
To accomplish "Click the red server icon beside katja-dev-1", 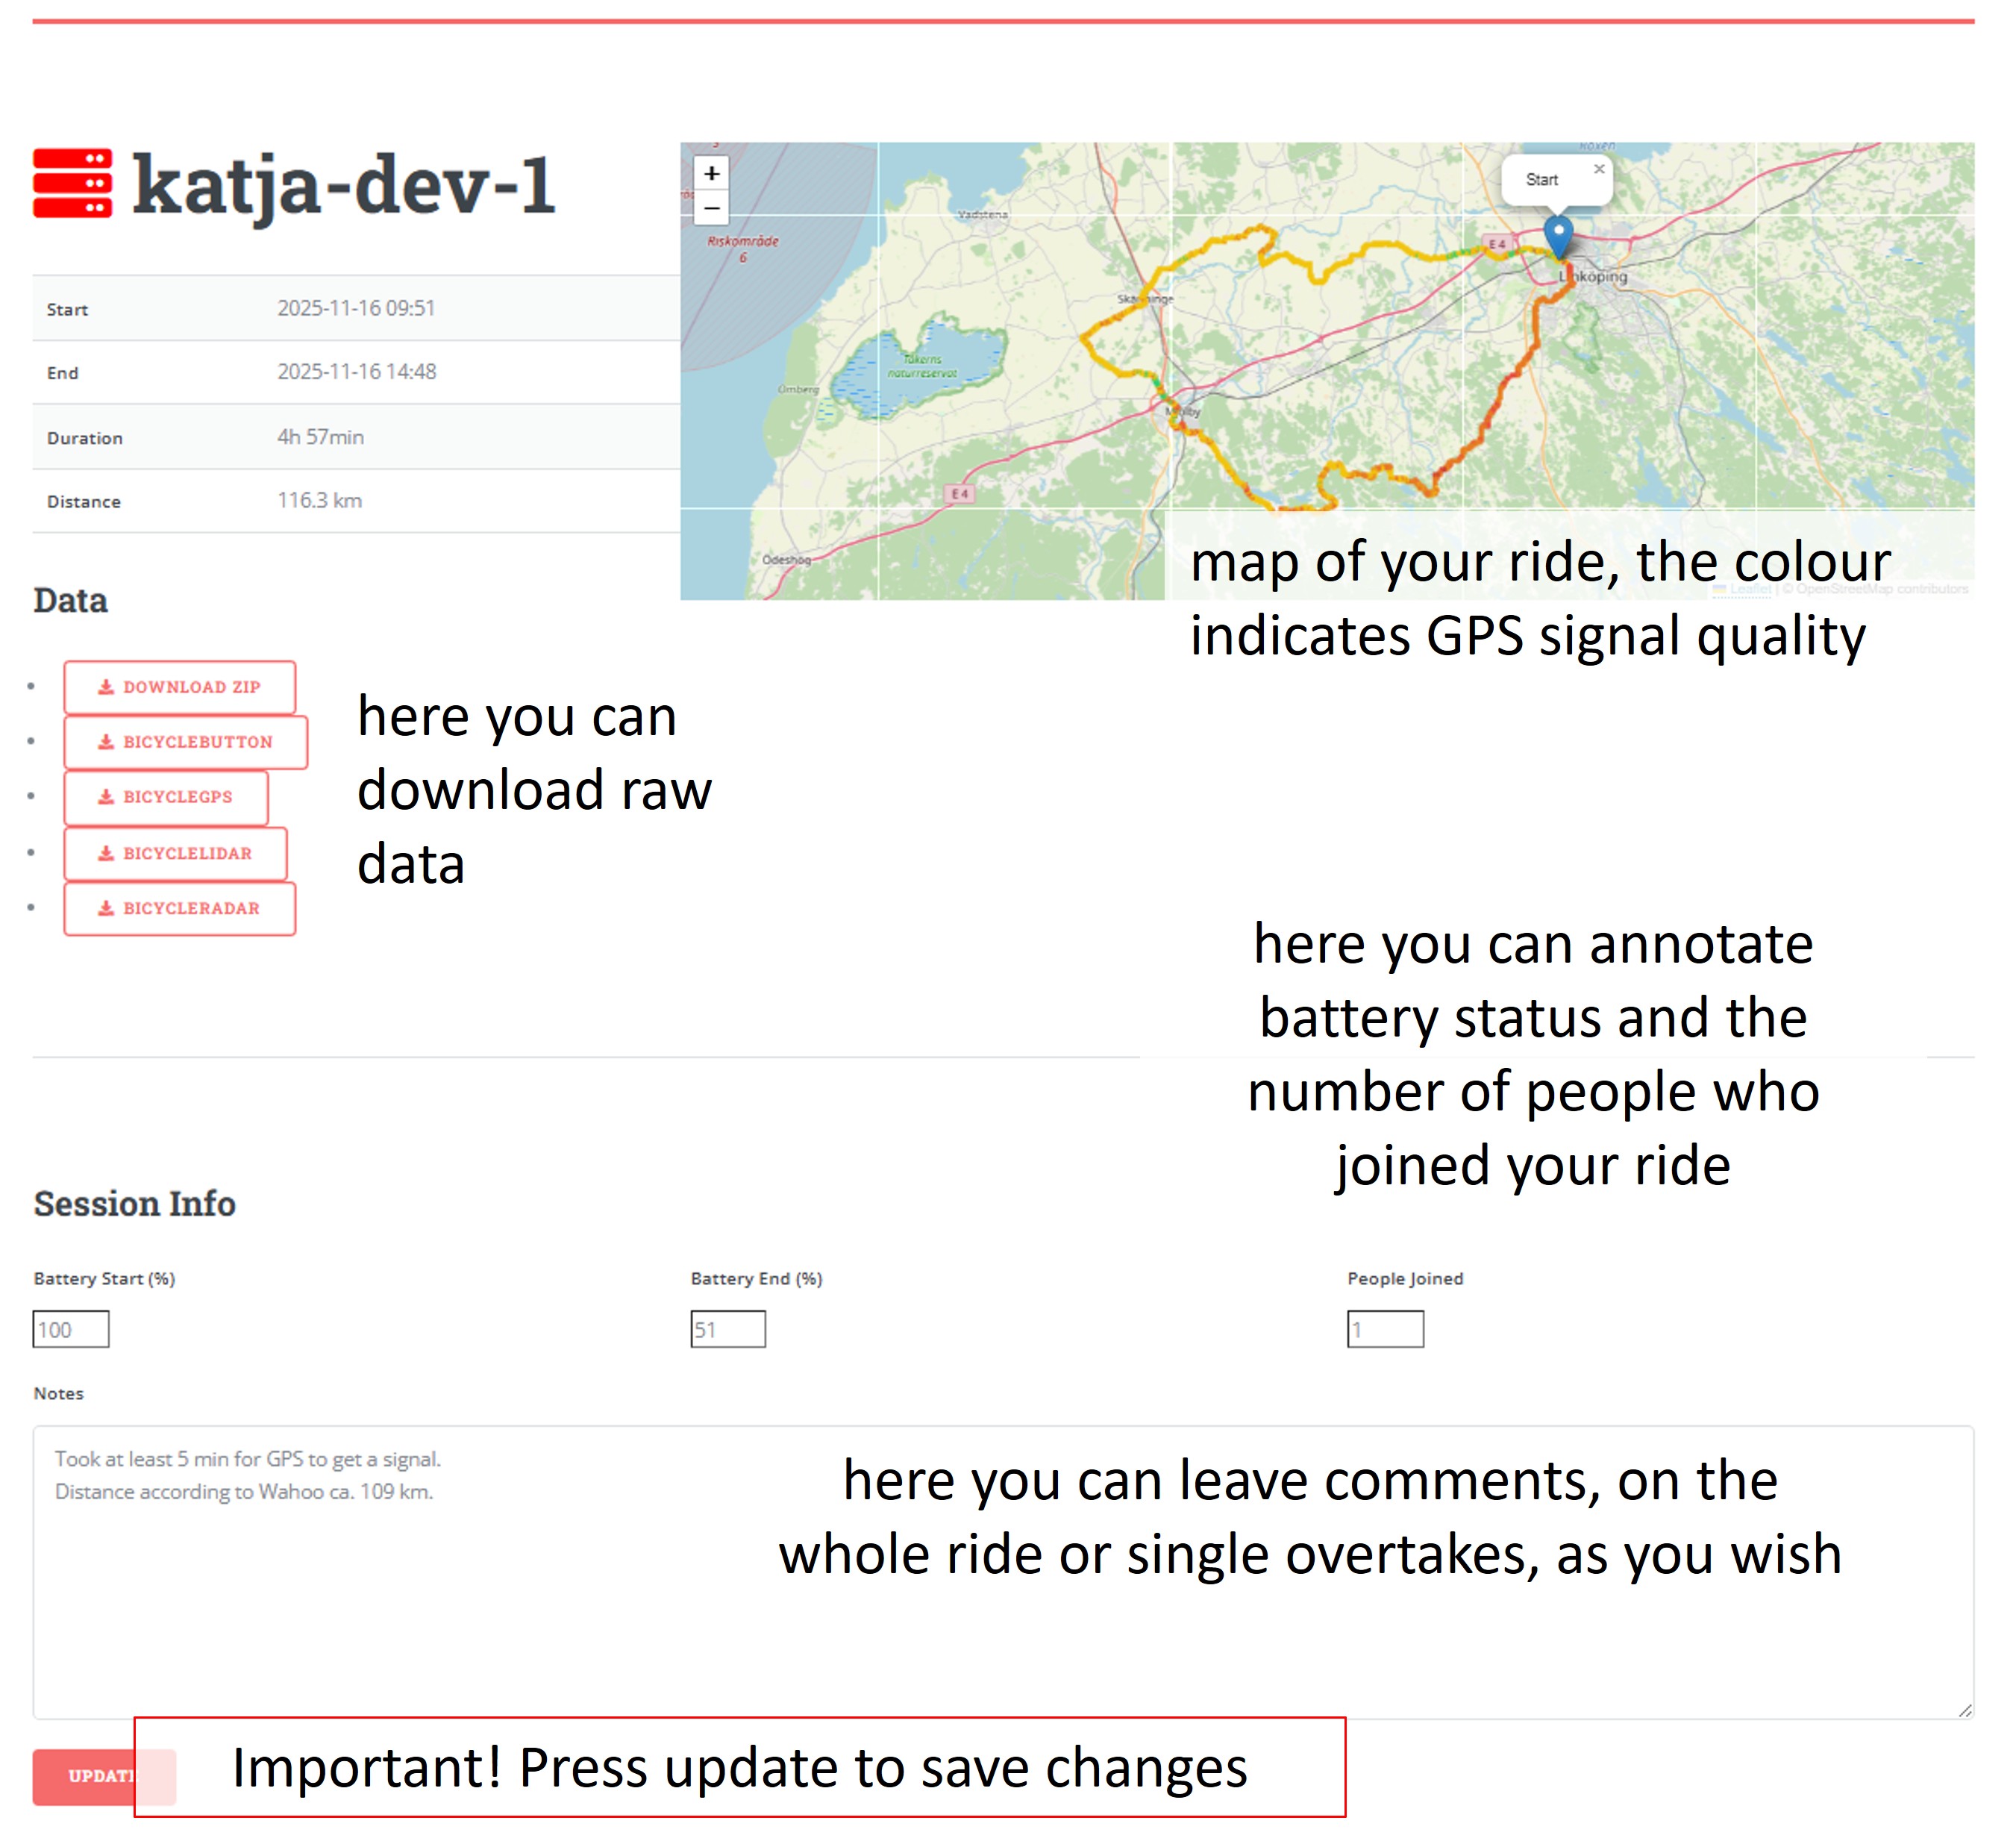I will tap(72, 183).
